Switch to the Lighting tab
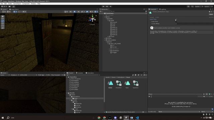The height and width of the screenshot is (120, 214). (x=163, y=9)
